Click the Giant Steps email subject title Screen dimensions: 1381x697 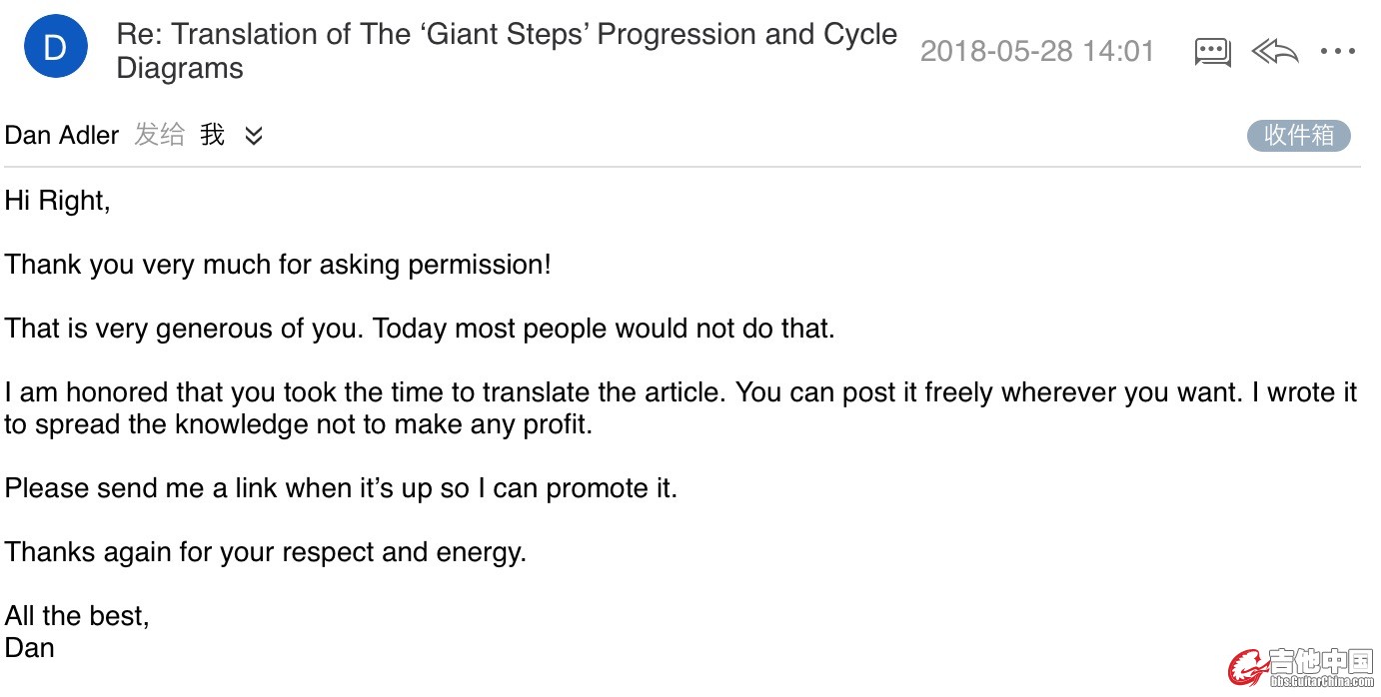507,51
